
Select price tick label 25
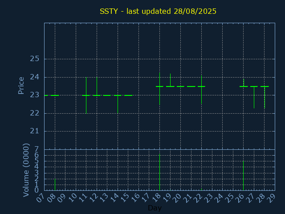pos(35,59)
